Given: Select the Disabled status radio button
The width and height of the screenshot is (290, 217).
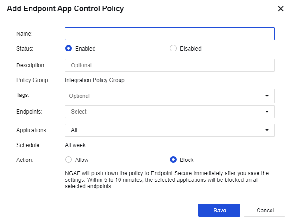Looking at the screenshot, I should coord(173,48).
